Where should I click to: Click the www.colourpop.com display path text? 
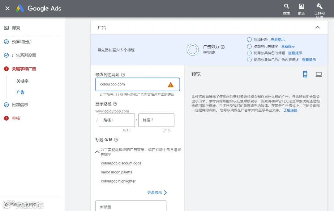pos(112,111)
